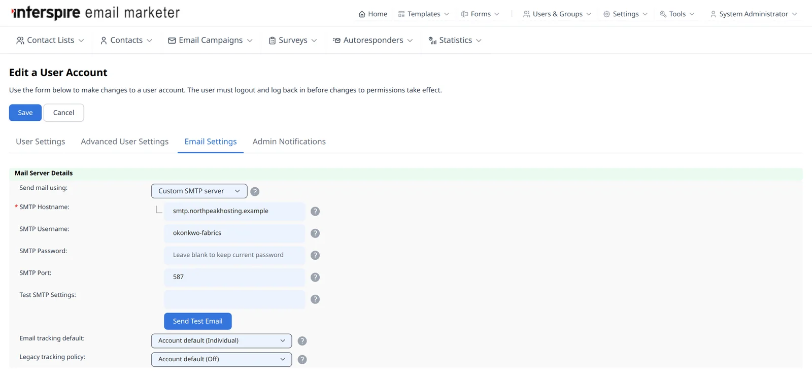Click the Templates icon in top navigation

pyautogui.click(x=401, y=14)
